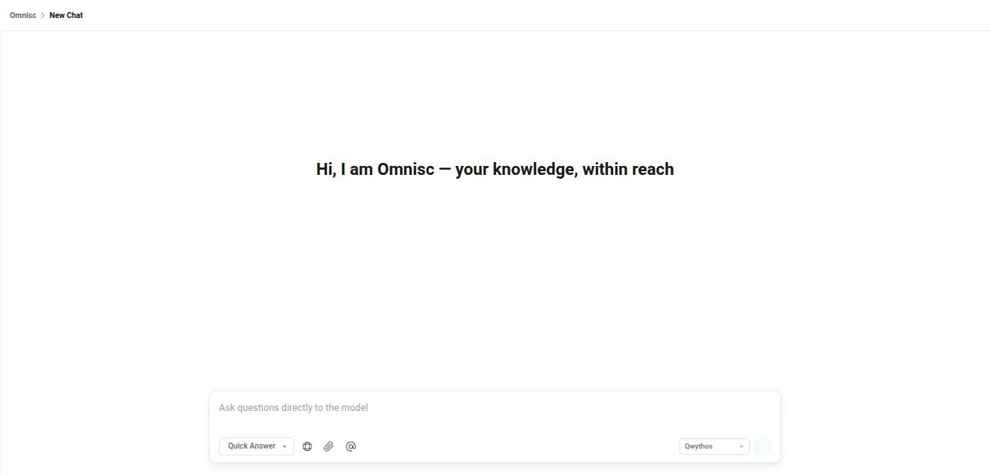990x475 pixels.
Task: Go to Omnisc in the breadcrumb
Action: pos(23,15)
